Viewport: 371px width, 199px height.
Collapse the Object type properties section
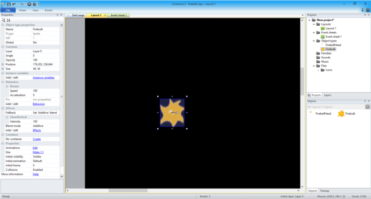coord(3,25)
